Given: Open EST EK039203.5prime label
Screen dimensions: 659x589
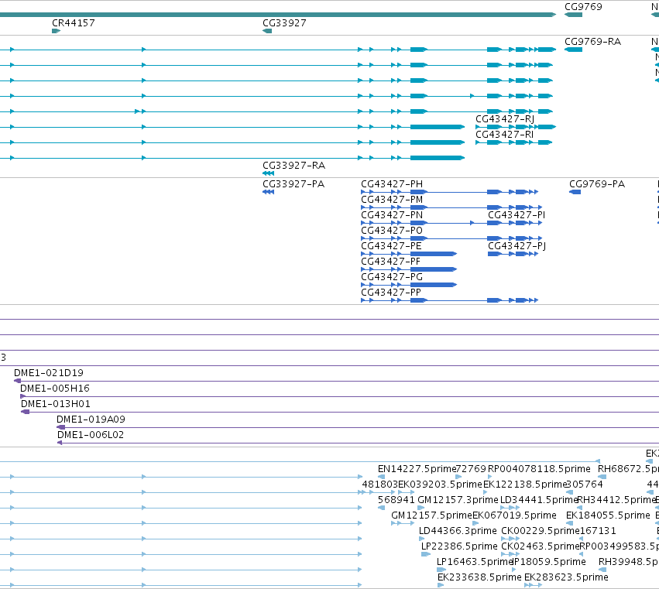Looking at the screenshot, I should (x=440, y=485).
